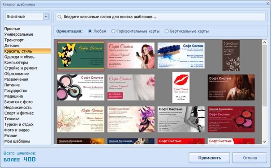This screenshot has width=271, height=168.
Task: Select the vertical brown floral card template
Action: coord(231,55)
